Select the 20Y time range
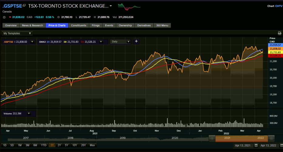283x152 pixels. click(x=83, y=145)
